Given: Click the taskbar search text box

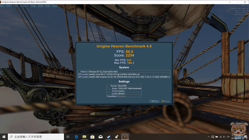Looking at the screenshot, I should [x=36, y=137].
